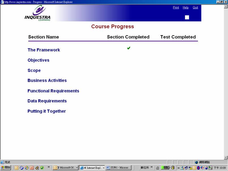Image resolution: width=228 pixels, height=171 pixels.
Task: Toggle the white checkbox in header banner
Action: 187,18
